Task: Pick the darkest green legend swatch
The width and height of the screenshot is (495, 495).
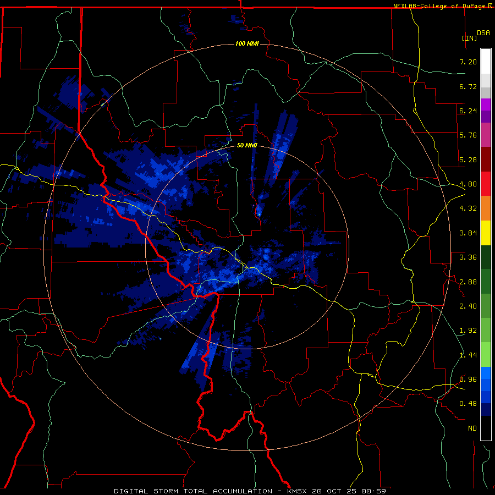Action: [x=486, y=257]
